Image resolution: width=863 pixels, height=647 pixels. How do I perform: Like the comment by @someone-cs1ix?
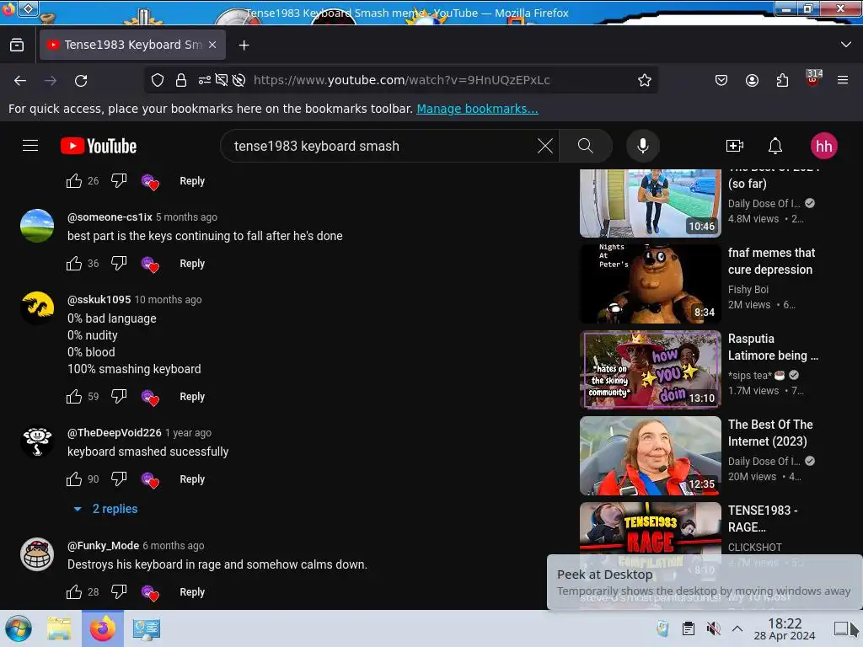[74, 264]
